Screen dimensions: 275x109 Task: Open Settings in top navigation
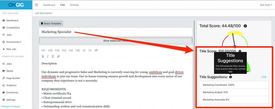coord(74,5)
